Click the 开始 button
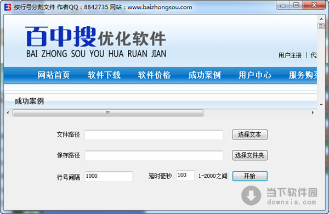 click(x=249, y=176)
